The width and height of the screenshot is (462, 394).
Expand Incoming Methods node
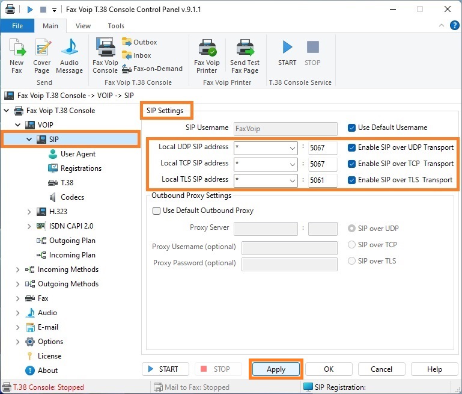click(17, 269)
